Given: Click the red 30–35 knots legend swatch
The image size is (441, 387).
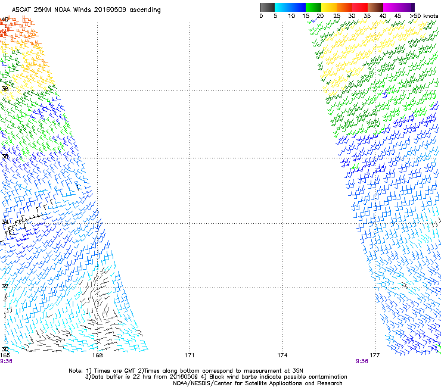Looking at the screenshot, I should tap(360, 7).
